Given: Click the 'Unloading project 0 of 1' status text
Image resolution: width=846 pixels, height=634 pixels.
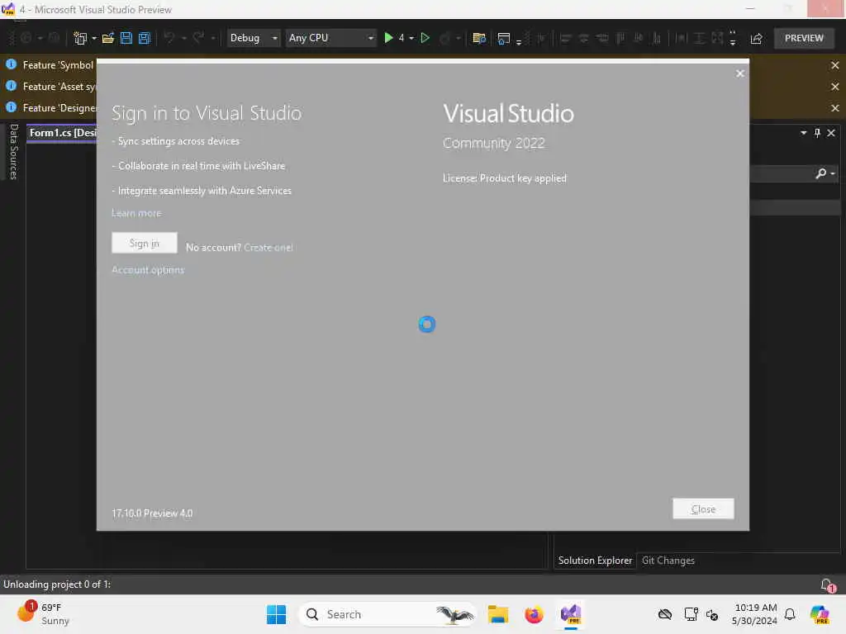Looking at the screenshot, I should 57,584.
